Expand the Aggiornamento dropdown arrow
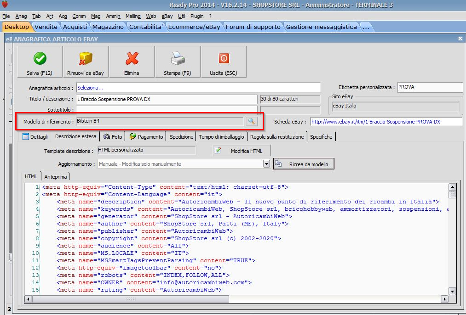 pos(267,164)
